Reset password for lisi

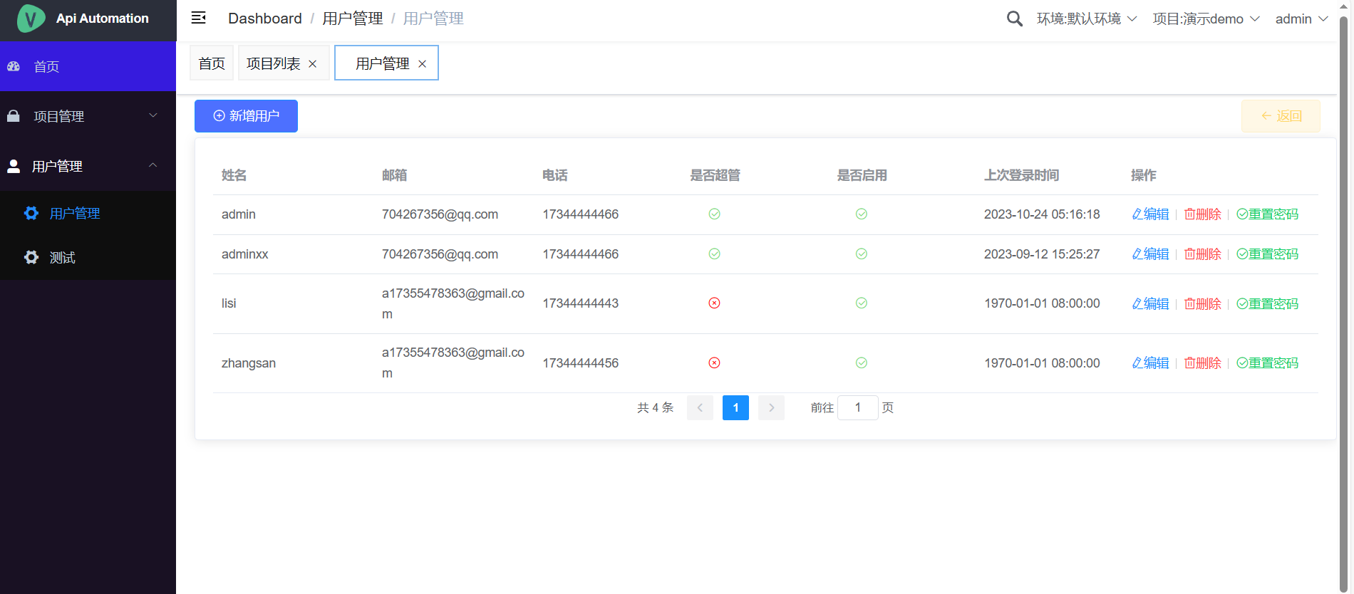(1267, 304)
